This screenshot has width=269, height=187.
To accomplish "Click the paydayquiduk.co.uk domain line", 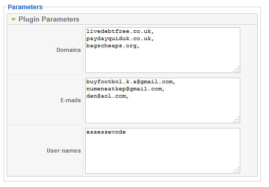I will point(120,39).
